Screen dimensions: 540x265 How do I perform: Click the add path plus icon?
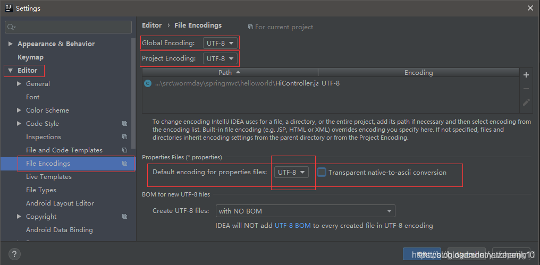pos(526,75)
